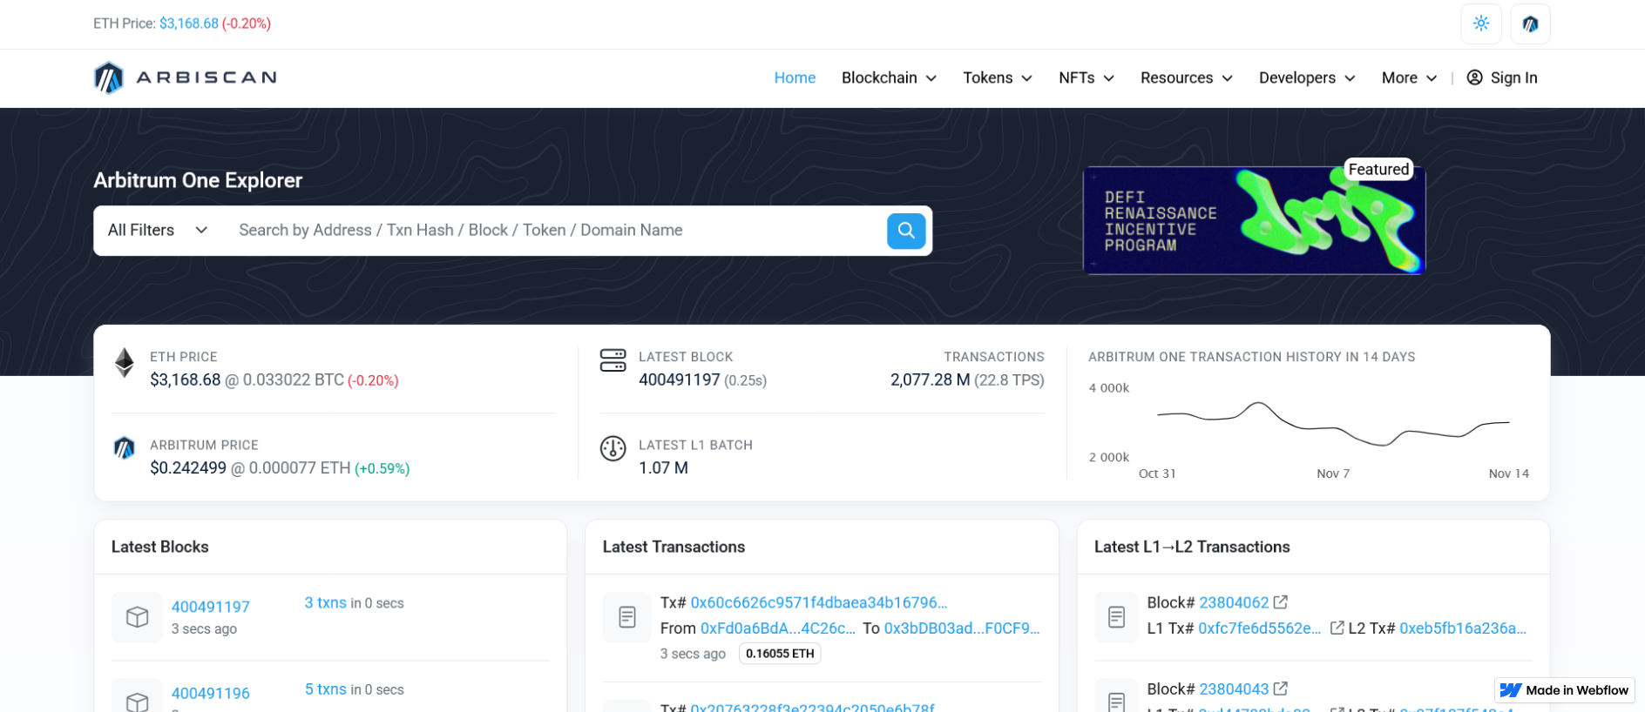Click the cube icon for block 400491197
The image size is (1645, 712).
click(137, 617)
